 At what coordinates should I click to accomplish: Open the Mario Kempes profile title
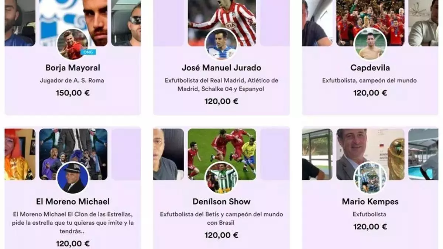tap(370, 201)
